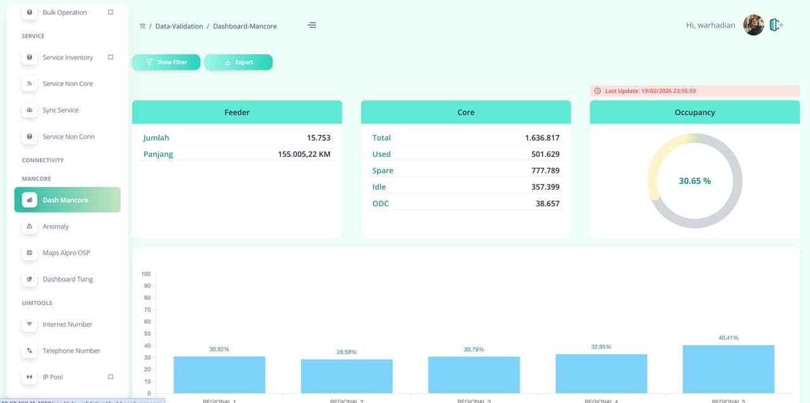
Task: Click the Export button
Action: 239,62
